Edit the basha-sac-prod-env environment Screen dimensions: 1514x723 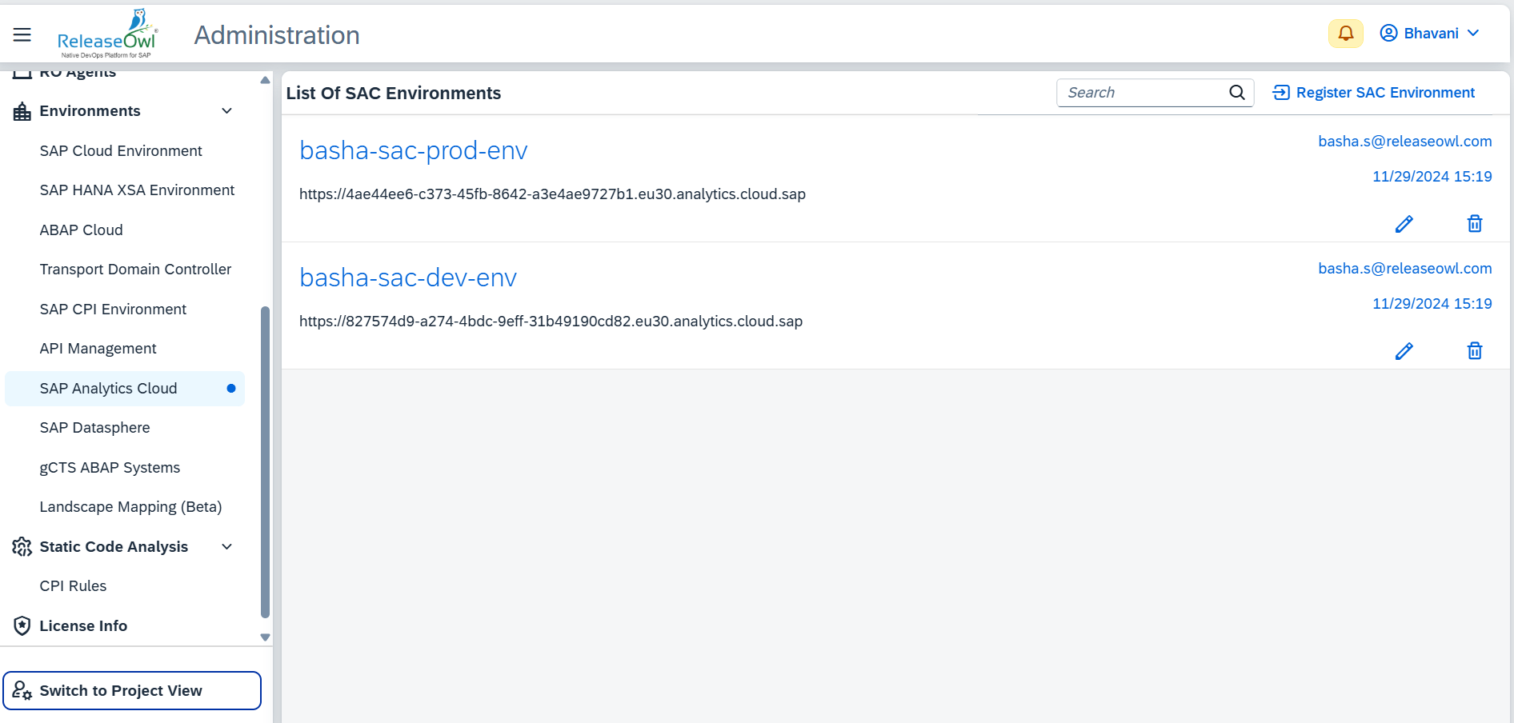point(1404,224)
